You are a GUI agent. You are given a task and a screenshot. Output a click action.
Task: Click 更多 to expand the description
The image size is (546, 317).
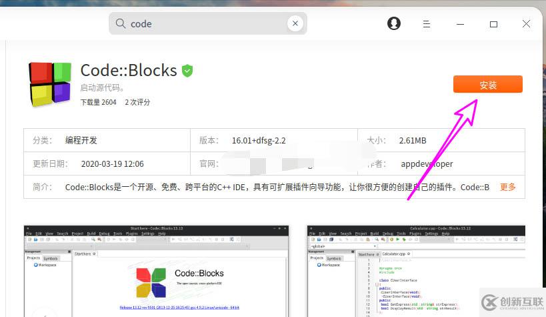(x=508, y=187)
